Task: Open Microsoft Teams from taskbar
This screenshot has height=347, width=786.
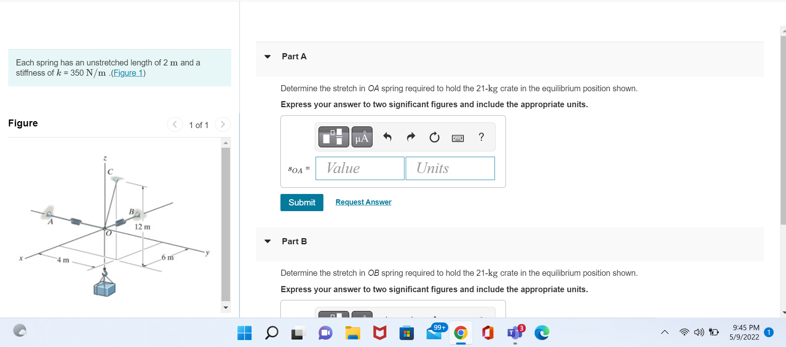Action: pyautogui.click(x=515, y=333)
